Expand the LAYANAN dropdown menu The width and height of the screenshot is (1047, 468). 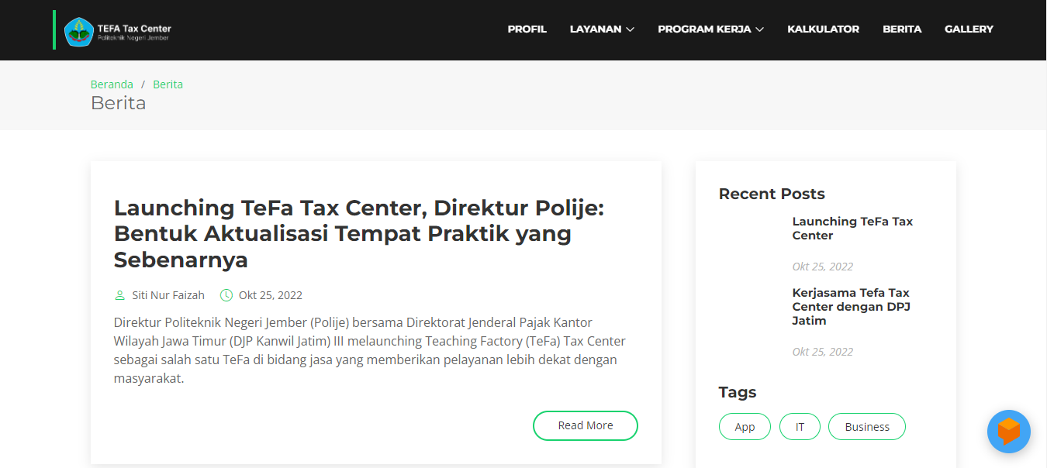pyautogui.click(x=602, y=29)
